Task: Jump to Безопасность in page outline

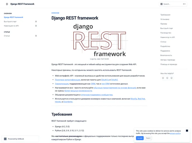Action: [x=166, y=55]
